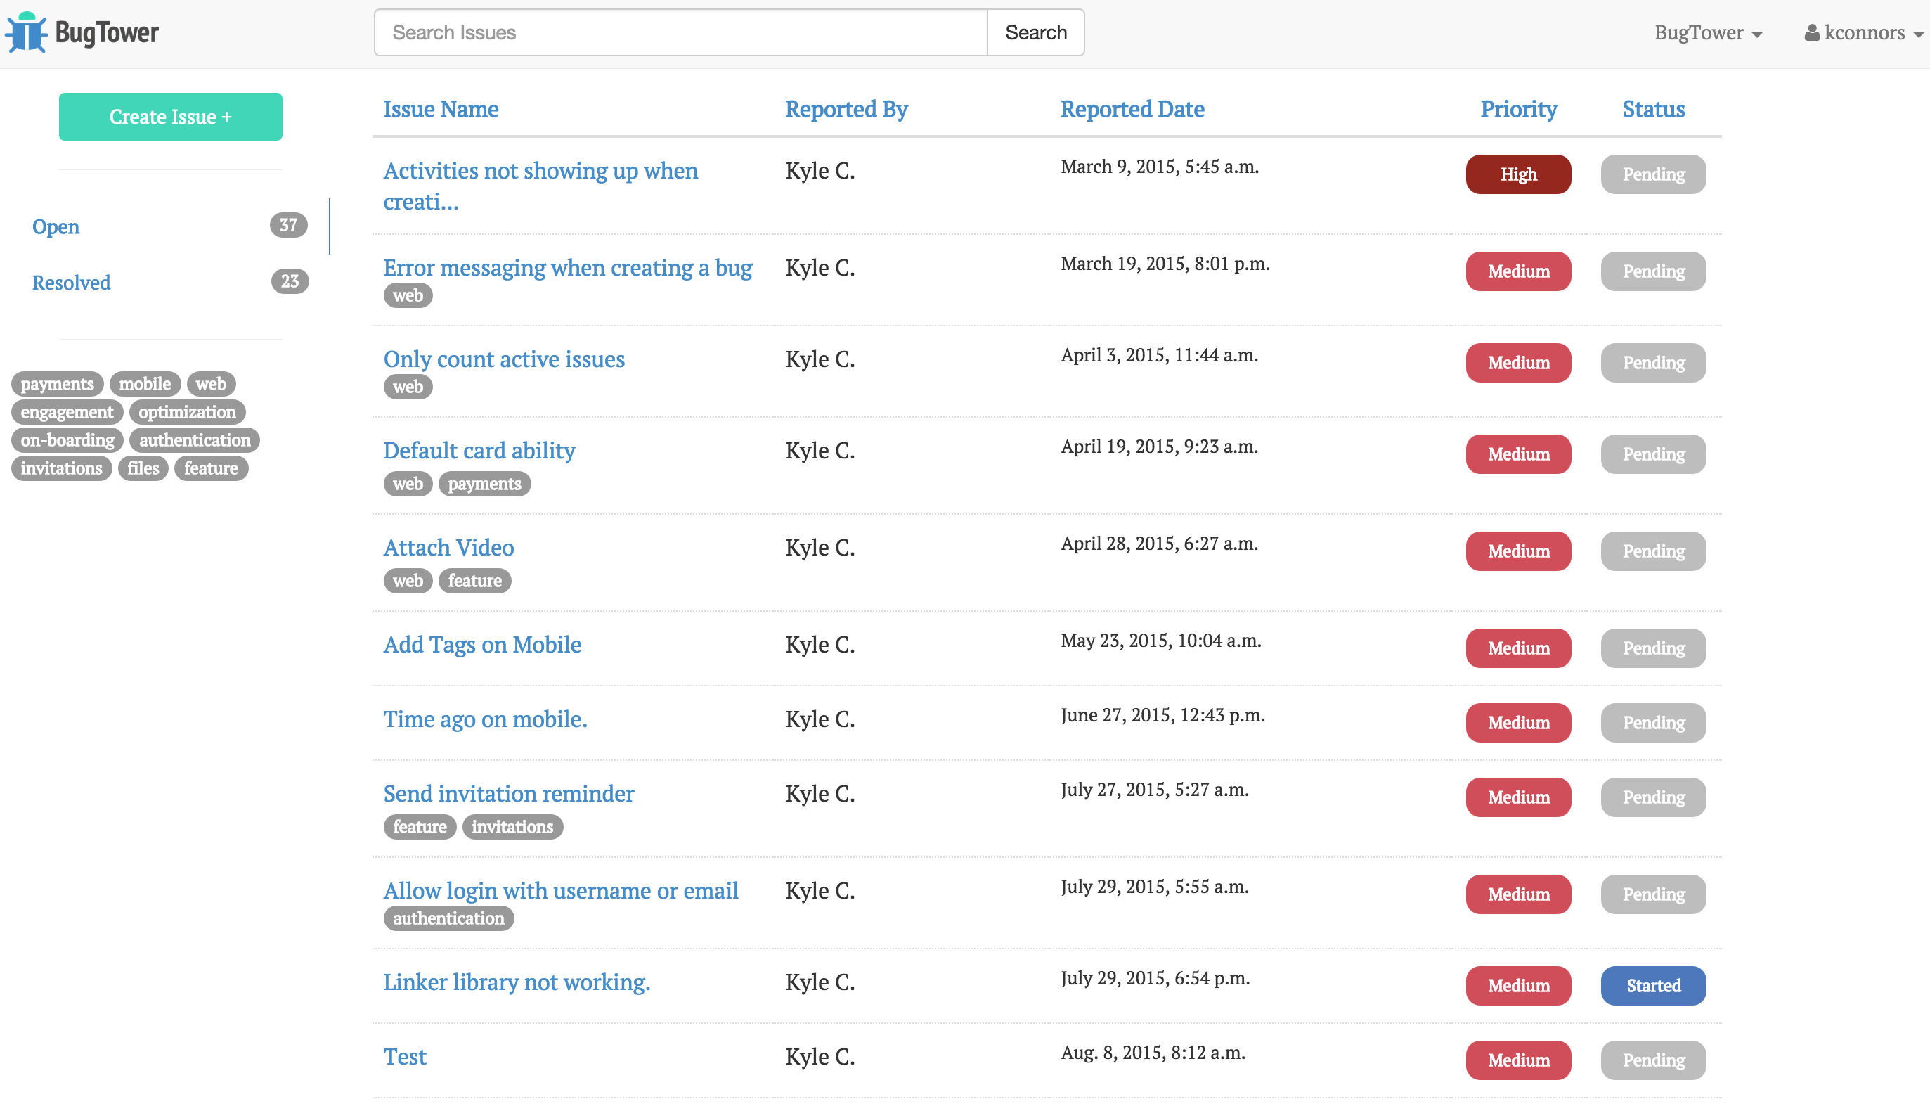
Task: Sort by the Status column header
Action: pyautogui.click(x=1652, y=109)
